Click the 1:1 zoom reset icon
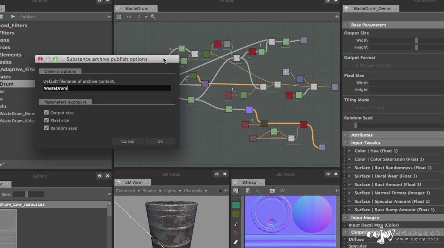444x248 pixels. pos(129,17)
